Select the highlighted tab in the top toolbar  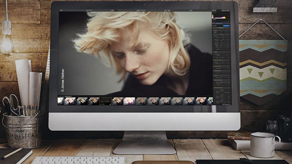(x=116, y=11)
